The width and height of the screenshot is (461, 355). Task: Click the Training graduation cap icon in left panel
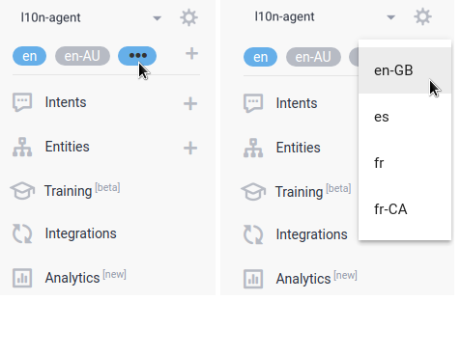pos(22,190)
